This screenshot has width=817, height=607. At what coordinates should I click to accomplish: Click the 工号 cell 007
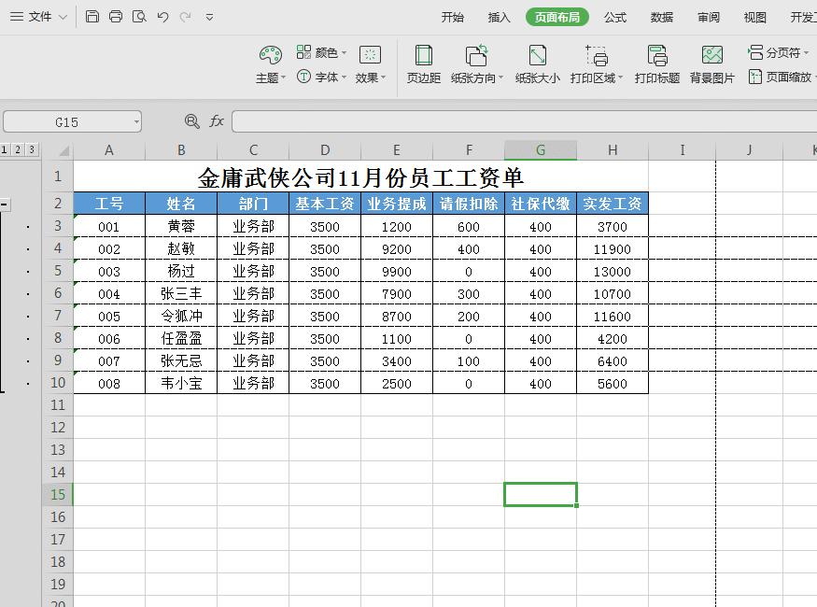[109, 360]
